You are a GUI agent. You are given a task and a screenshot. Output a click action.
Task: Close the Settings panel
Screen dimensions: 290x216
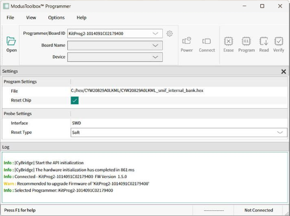click(x=283, y=71)
